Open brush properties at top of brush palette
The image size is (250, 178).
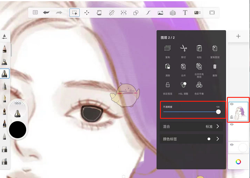click(x=5, y=36)
